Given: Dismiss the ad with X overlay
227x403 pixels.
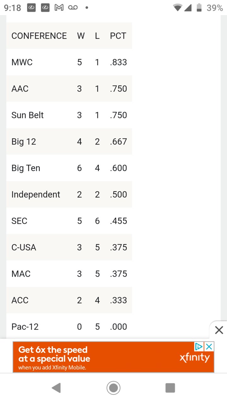Looking at the screenshot, I should coord(219,330).
